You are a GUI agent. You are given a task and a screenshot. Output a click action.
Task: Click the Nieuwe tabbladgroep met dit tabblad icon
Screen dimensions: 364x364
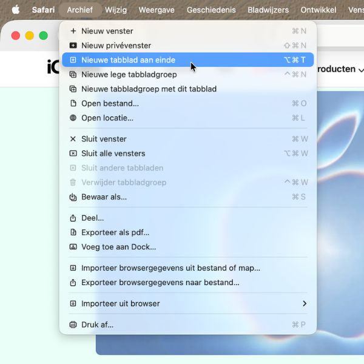(x=73, y=89)
